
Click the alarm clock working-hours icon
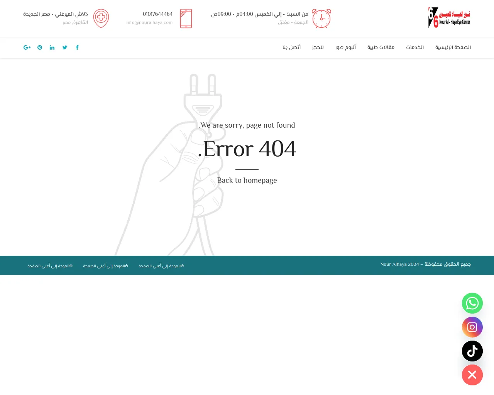click(x=321, y=19)
